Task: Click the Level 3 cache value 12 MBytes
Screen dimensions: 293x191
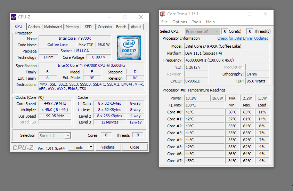Action: pos(110,122)
